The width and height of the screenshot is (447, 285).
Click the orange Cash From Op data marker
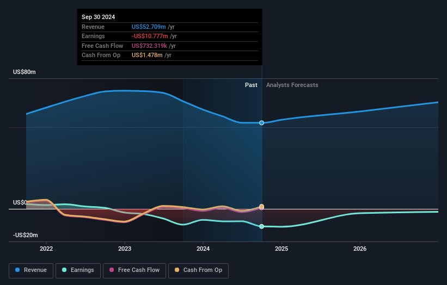point(261,206)
